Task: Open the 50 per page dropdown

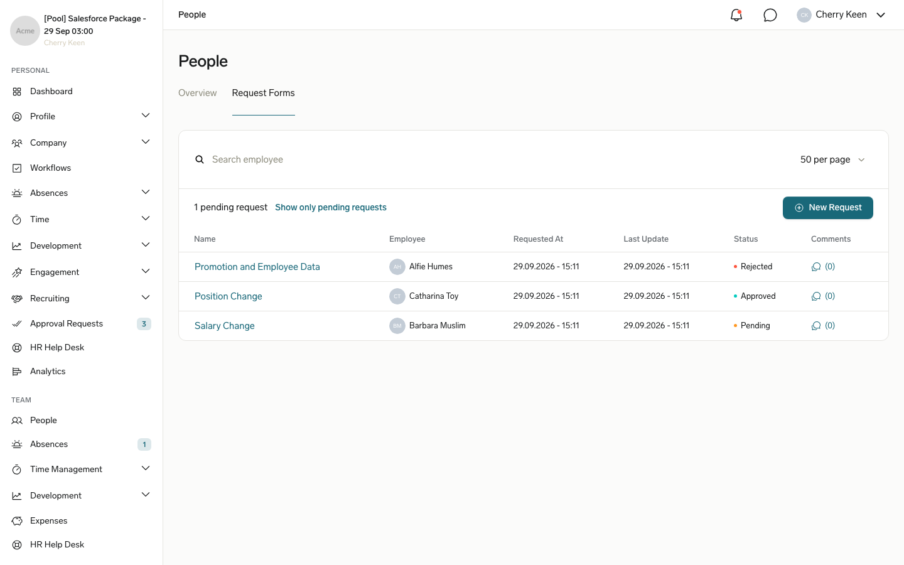Action: click(832, 159)
